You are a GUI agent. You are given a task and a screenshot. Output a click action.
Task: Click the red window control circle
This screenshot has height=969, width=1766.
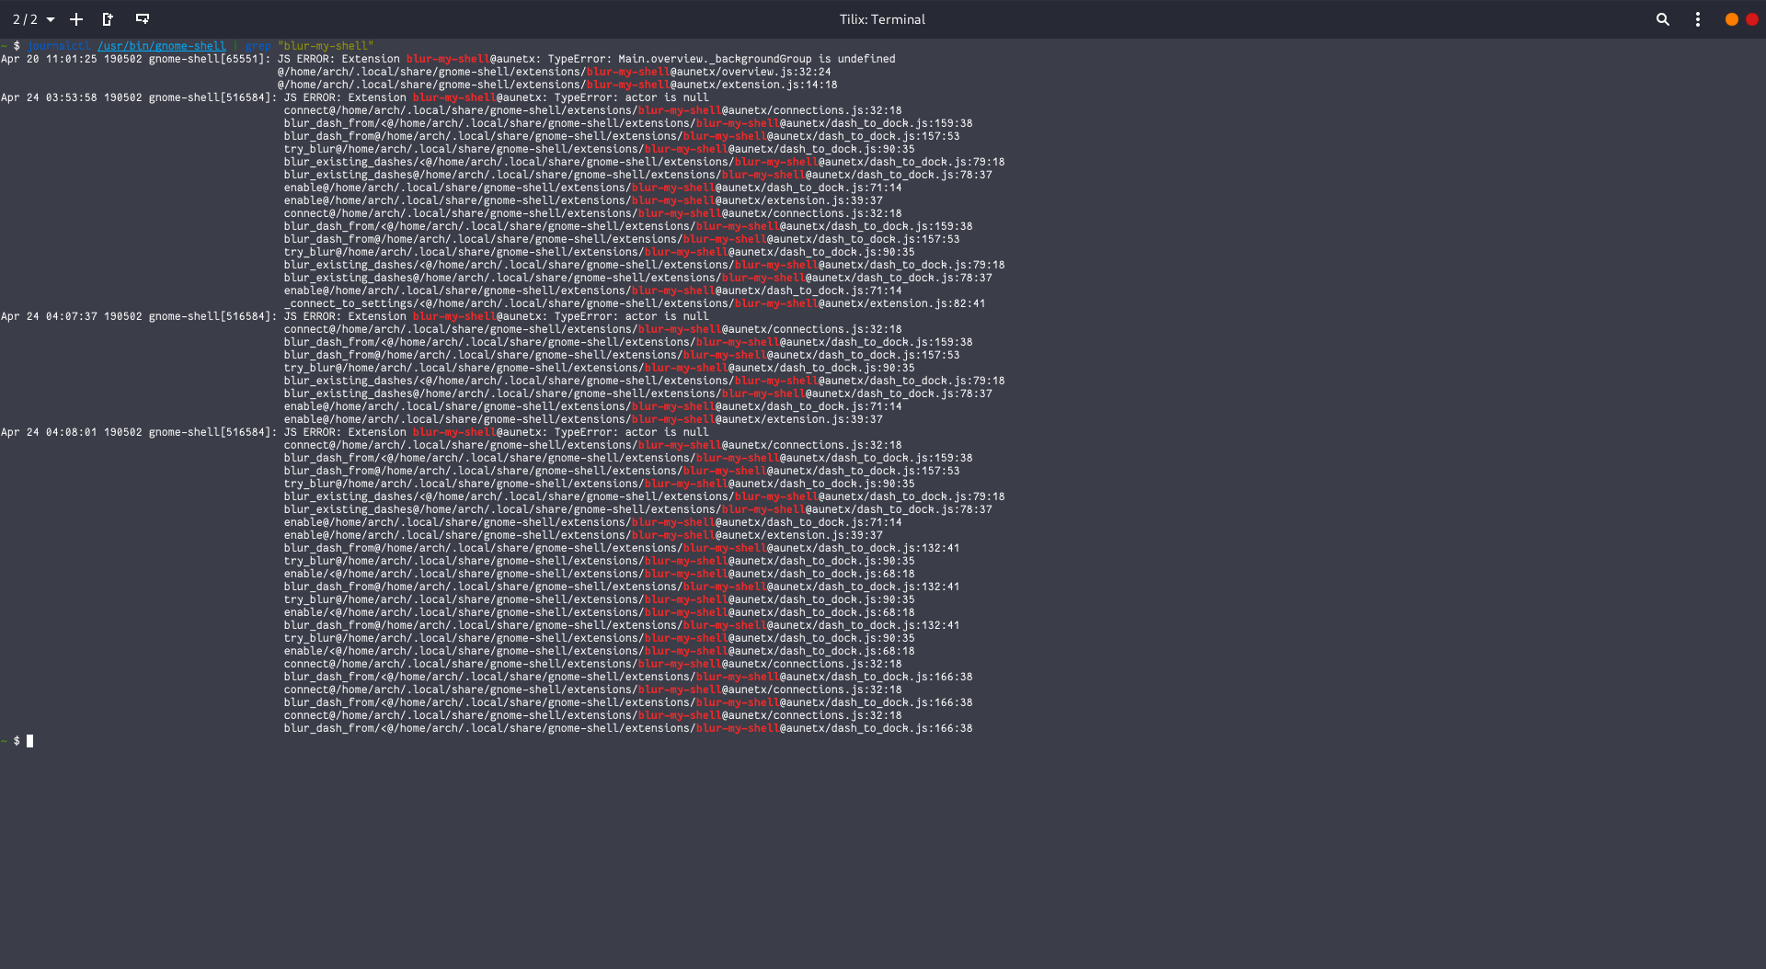click(x=1753, y=17)
